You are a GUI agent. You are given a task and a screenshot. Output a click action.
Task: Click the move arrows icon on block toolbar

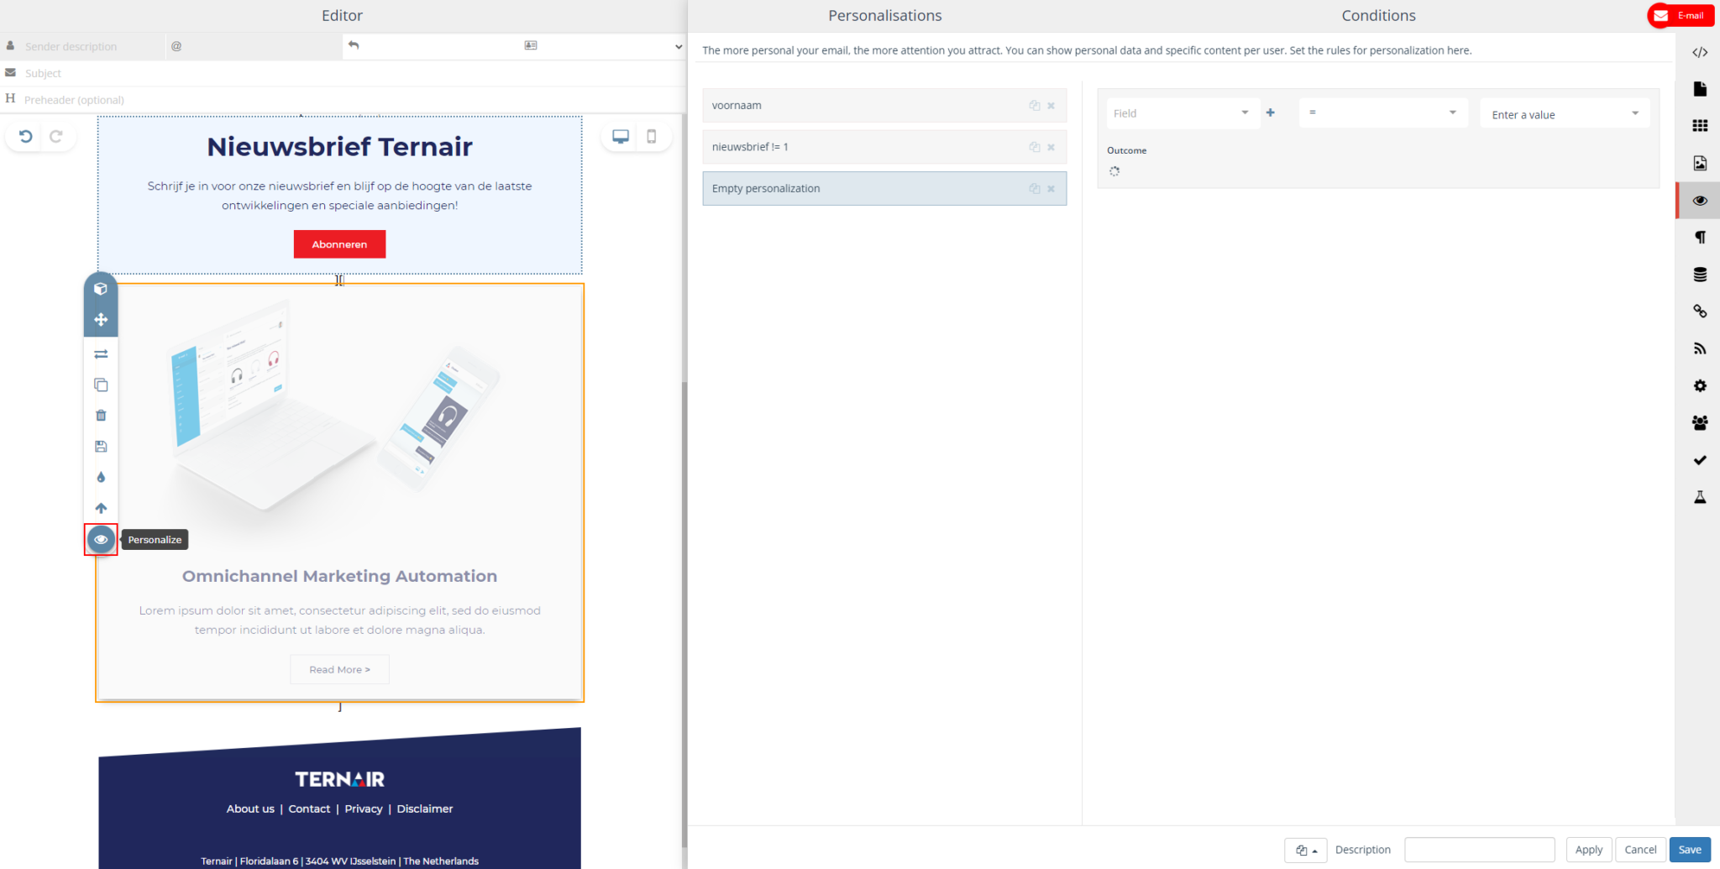point(101,320)
